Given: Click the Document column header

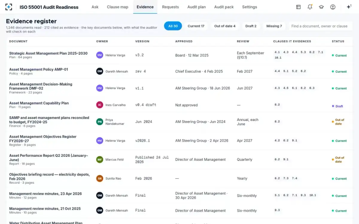Looking at the screenshot, I should [x=18, y=41].
